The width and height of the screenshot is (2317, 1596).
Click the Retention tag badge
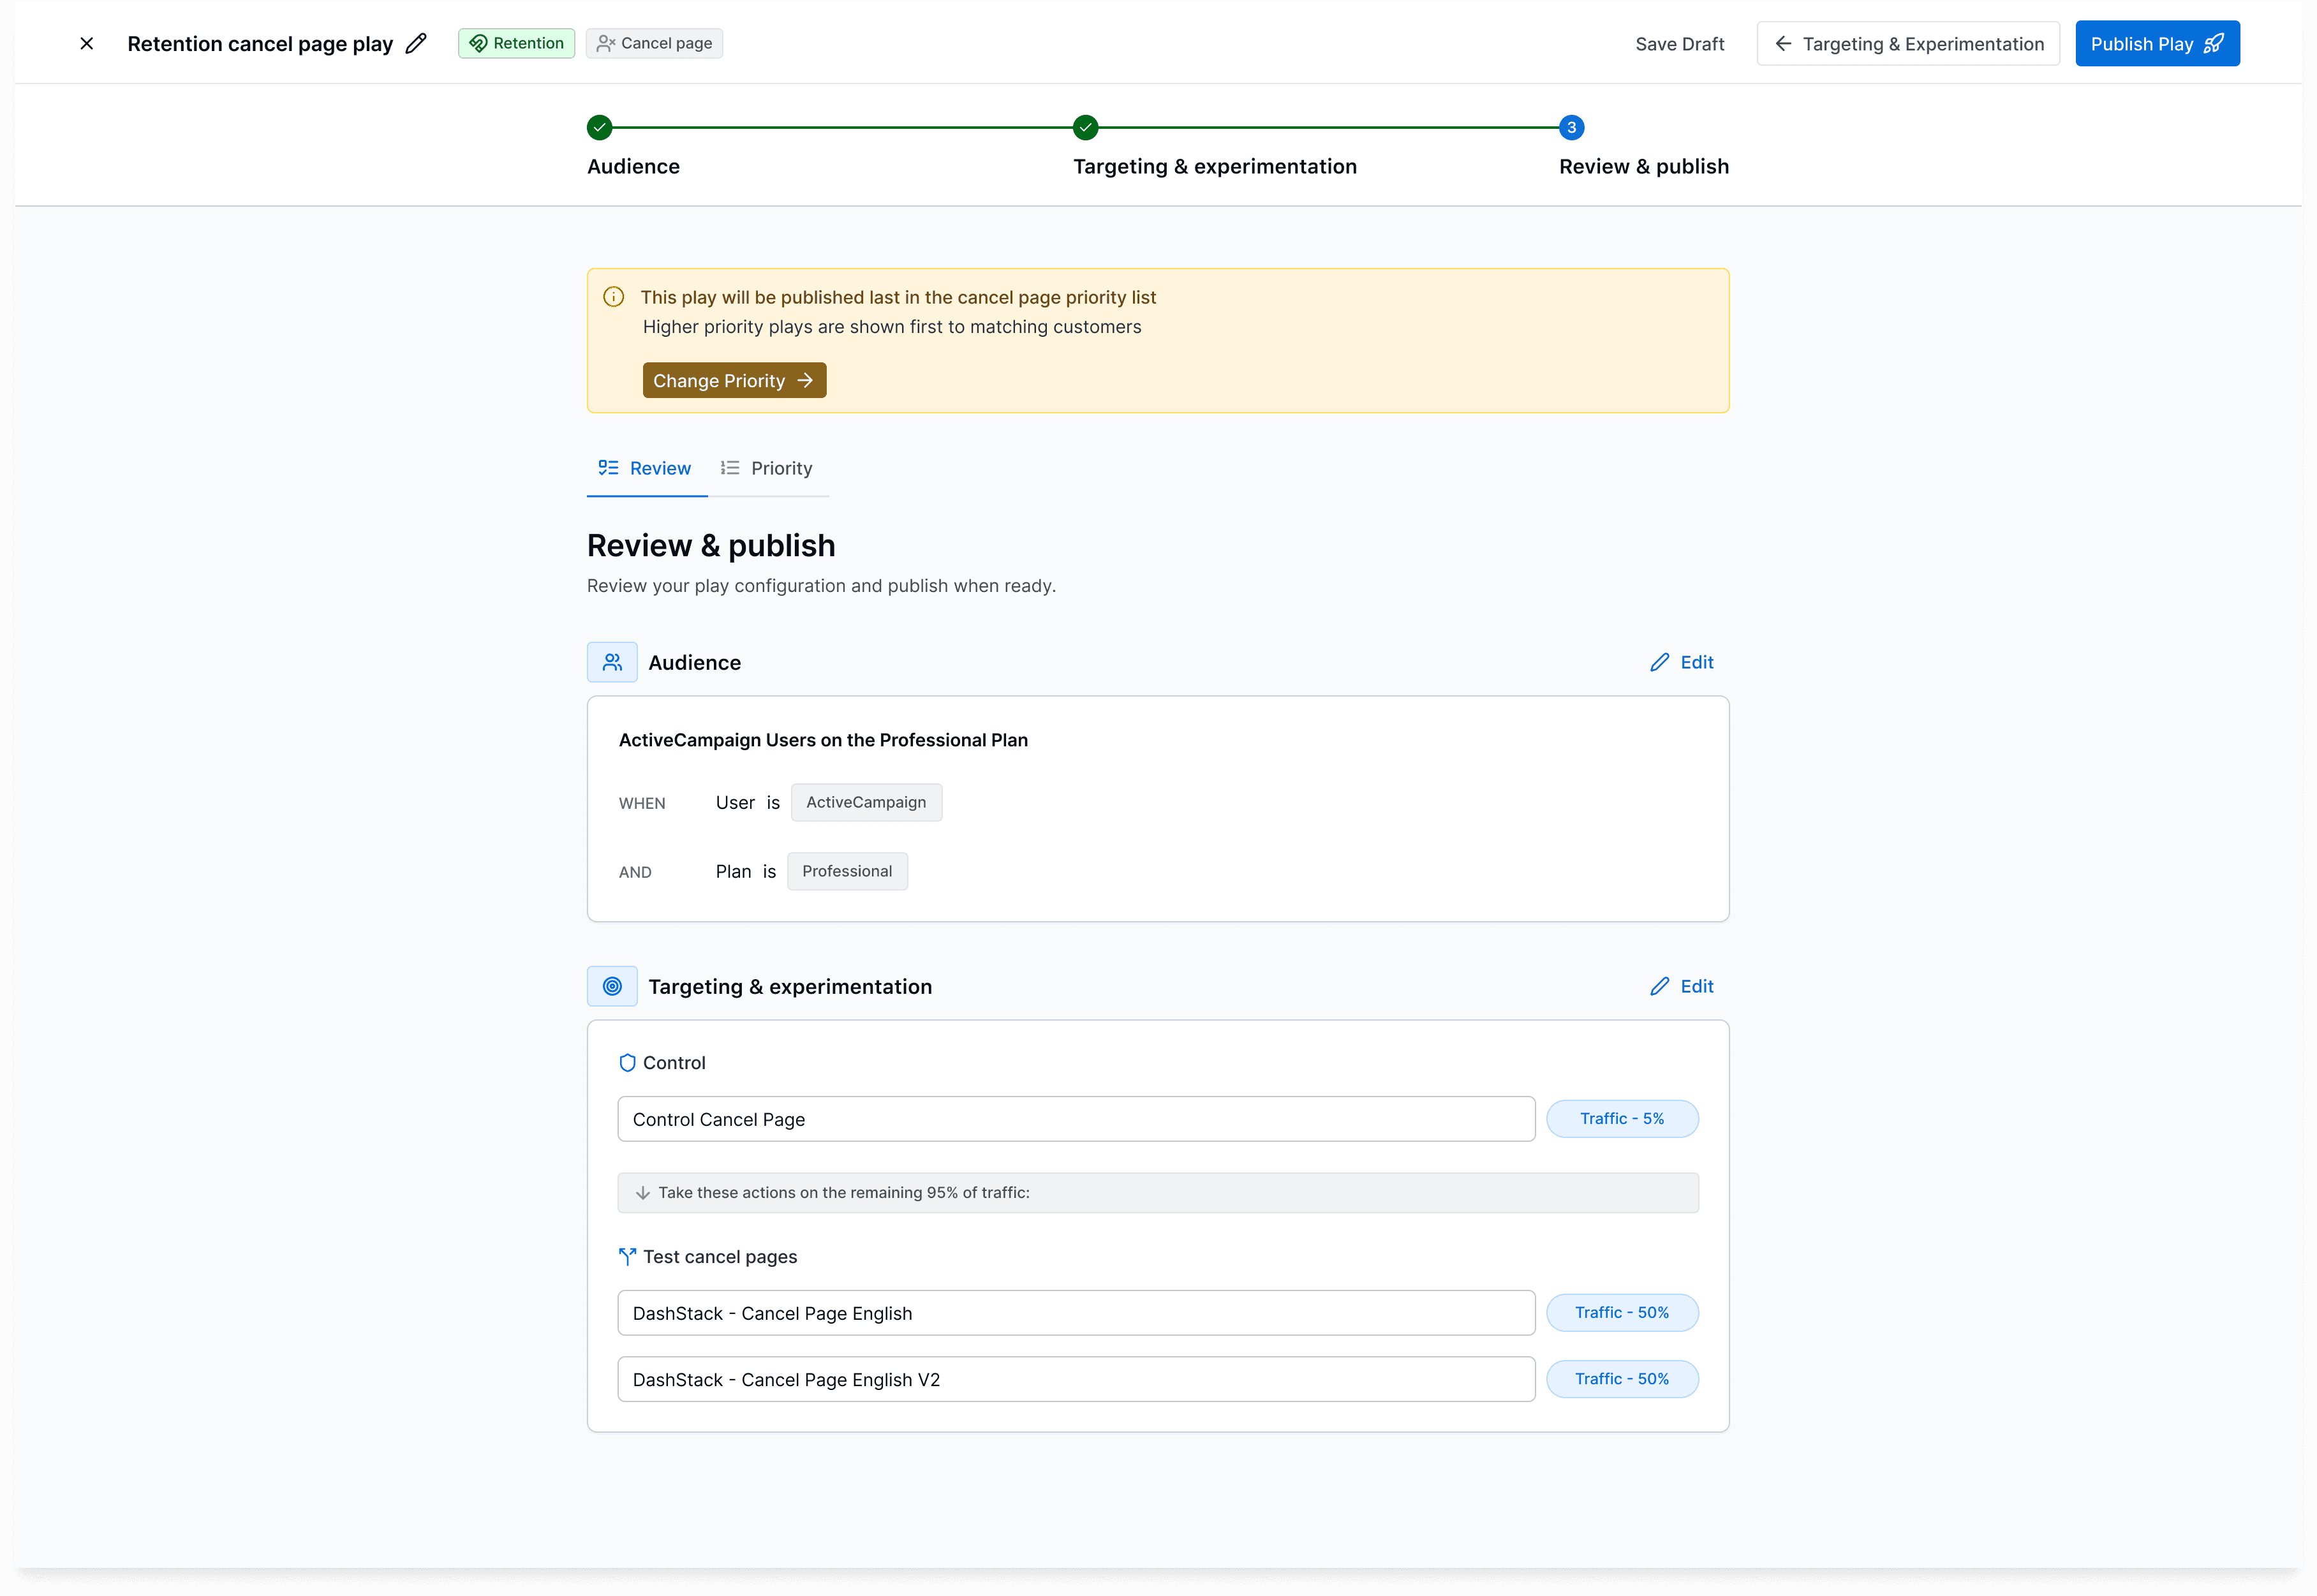[x=516, y=44]
